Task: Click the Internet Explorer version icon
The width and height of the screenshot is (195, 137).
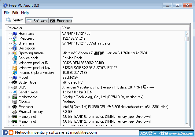Action: pyautogui.click(x=15, y=73)
